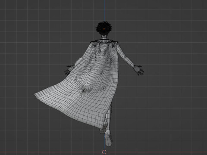Click the character's lowest foot
Viewport: 207px width, 155px height.
(x=108, y=139)
